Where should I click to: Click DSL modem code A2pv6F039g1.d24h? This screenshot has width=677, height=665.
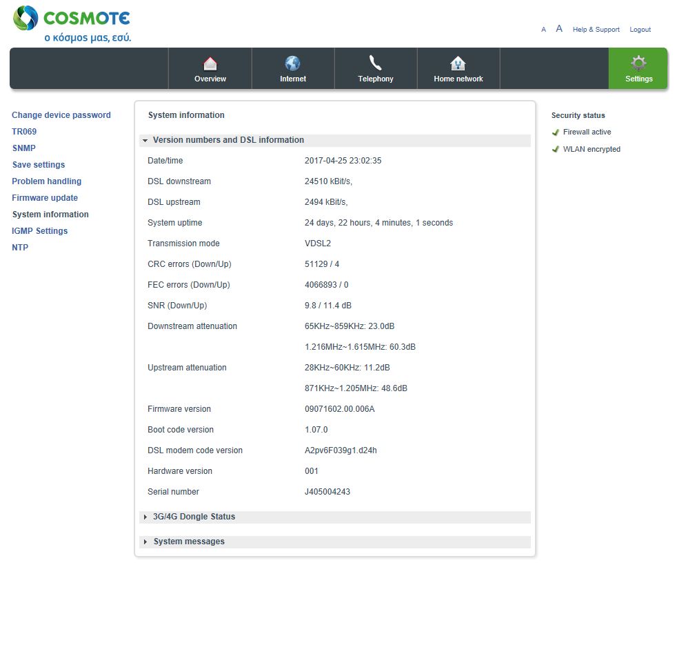[x=341, y=450]
